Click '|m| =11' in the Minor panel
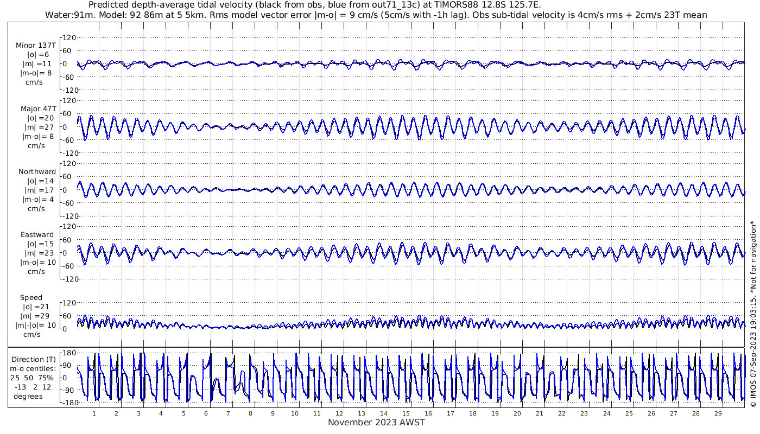 pos(38,63)
